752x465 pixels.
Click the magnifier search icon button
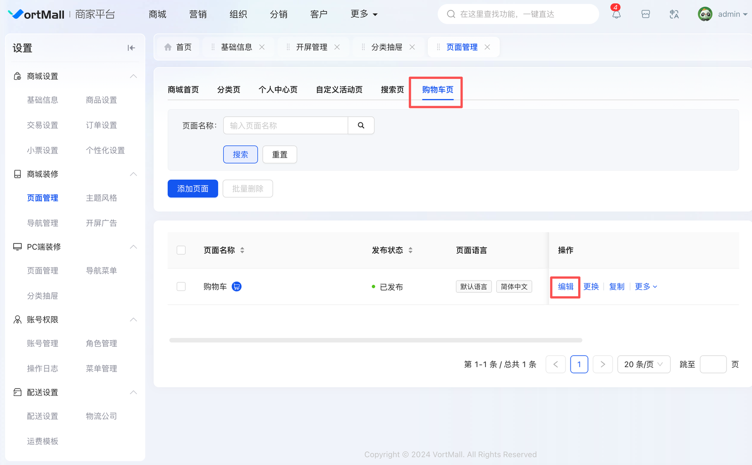click(361, 125)
